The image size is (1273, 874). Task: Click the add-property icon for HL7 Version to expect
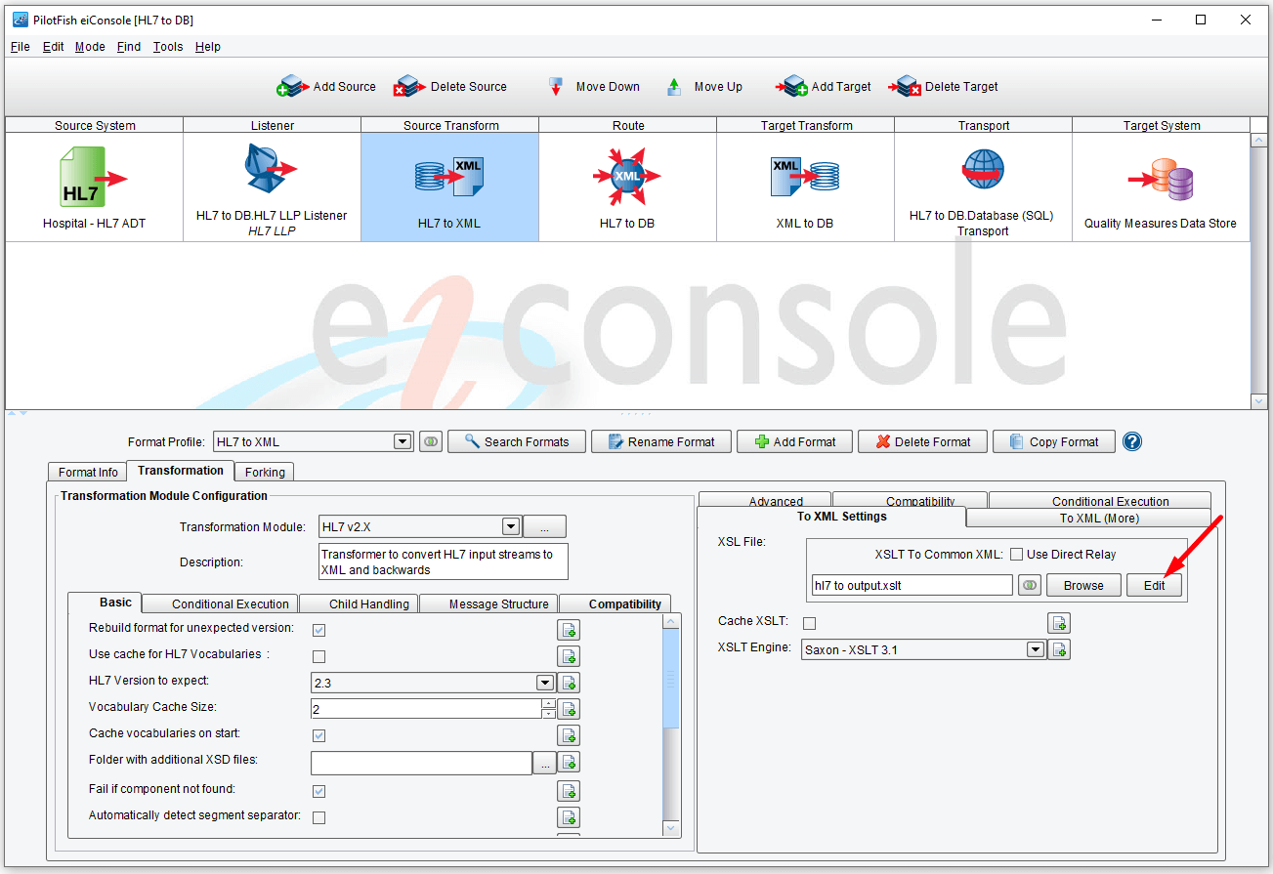(x=569, y=683)
